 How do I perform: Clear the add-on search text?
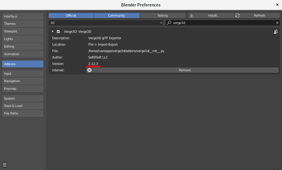click(277, 23)
